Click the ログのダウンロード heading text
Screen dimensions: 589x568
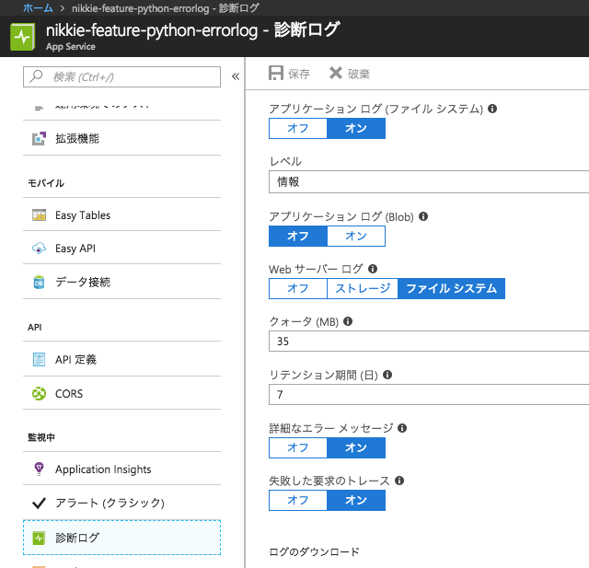pyautogui.click(x=314, y=551)
